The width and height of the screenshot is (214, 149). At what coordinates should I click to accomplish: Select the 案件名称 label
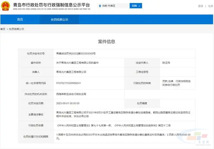click(x=36, y=63)
